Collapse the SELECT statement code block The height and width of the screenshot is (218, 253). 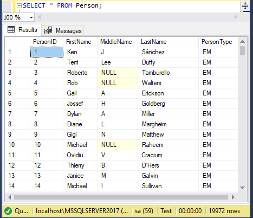(19, 6)
